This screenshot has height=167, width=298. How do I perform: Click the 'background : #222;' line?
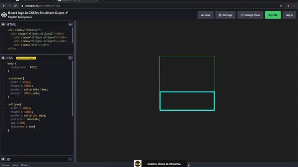24,67
